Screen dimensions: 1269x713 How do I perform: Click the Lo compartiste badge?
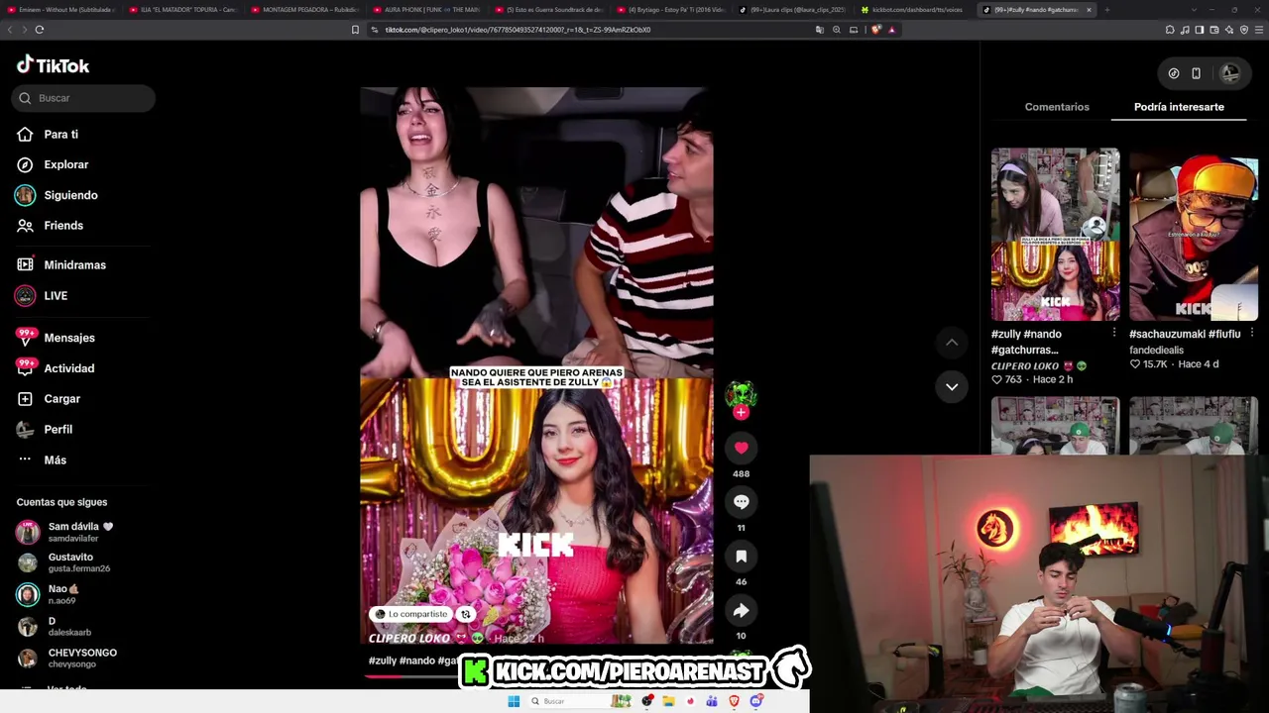[411, 615]
